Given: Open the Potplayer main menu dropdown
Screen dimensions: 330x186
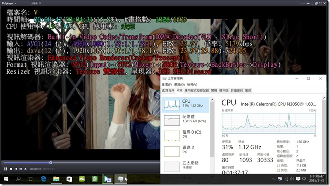Looking at the screenshot, I should (9, 3).
